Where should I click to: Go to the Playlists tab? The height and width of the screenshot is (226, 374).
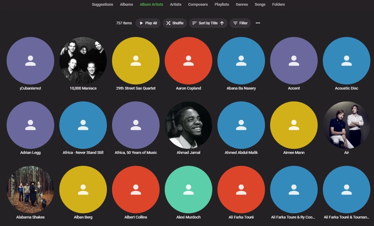(222, 4)
